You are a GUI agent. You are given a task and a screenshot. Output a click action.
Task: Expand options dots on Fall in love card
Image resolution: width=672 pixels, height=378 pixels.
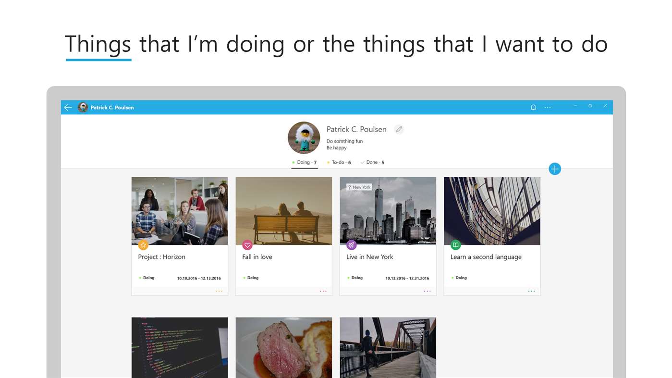tap(323, 292)
